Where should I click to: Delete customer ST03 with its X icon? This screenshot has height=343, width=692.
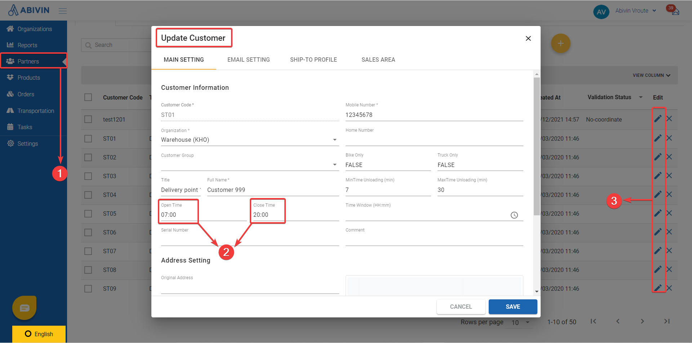point(669,176)
